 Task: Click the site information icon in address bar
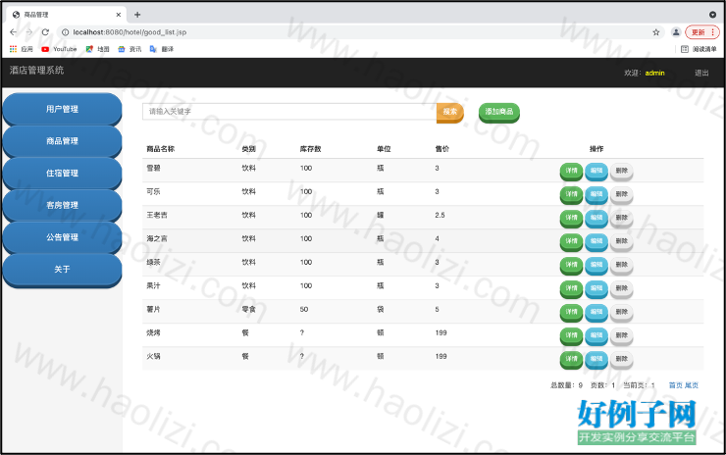66,32
